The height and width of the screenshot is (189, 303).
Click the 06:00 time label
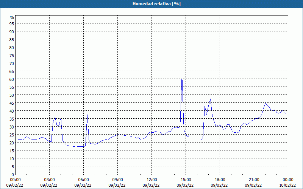tap(83, 180)
